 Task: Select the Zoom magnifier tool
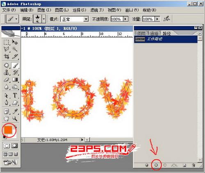(x=15, y=118)
